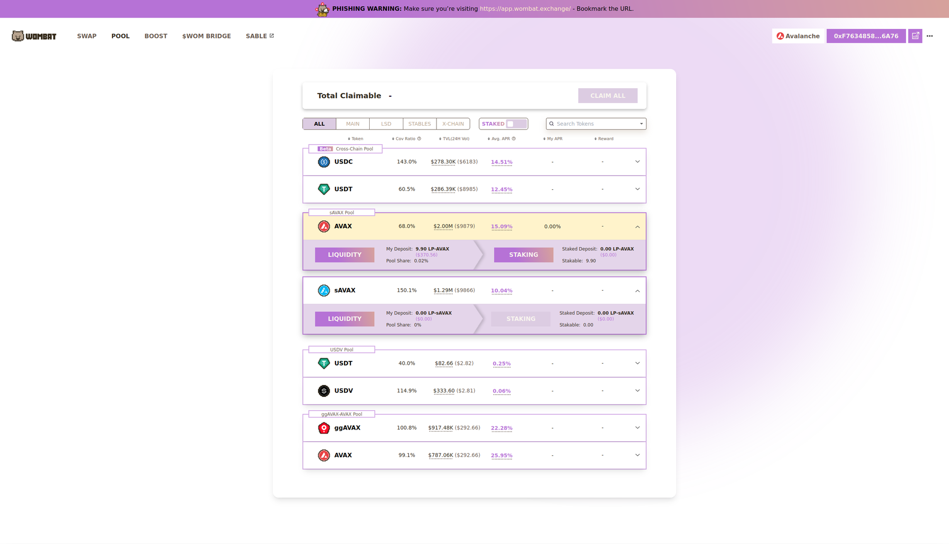This screenshot has height=544, width=949.
Task: Click the Avalanche network selector
Action: click(797, 36)
